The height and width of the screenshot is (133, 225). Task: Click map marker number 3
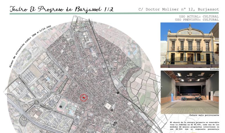[115, 123]
